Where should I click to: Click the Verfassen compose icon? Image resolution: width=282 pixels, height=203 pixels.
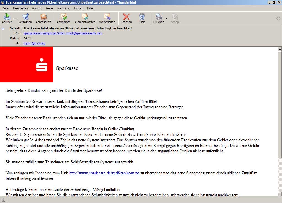point(25,17)
